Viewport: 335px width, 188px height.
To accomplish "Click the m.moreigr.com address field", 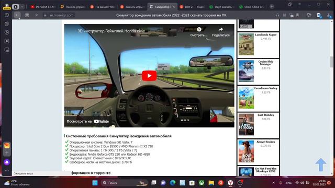I will (62, 15).
